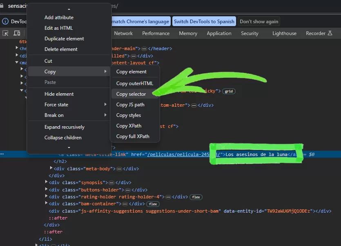Open the Security tab
This screenshot has width=341, height=246.
coord(250,33)
